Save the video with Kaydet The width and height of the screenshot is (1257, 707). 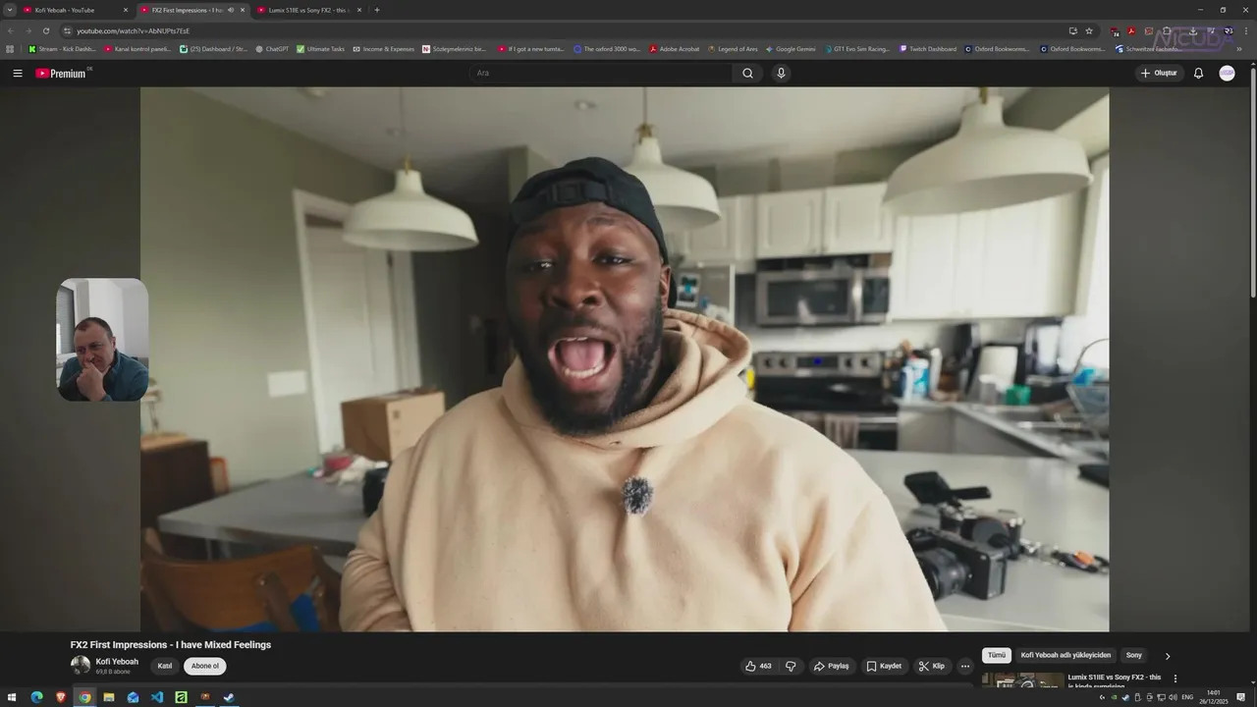click(884, 666)
